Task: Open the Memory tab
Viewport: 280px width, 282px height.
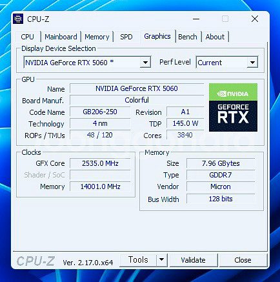Action: point(97,37)
